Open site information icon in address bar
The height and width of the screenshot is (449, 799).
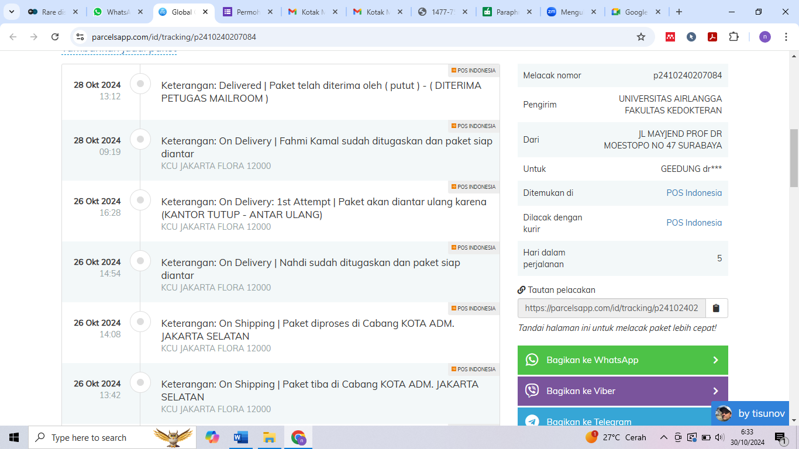click(81, 37)
